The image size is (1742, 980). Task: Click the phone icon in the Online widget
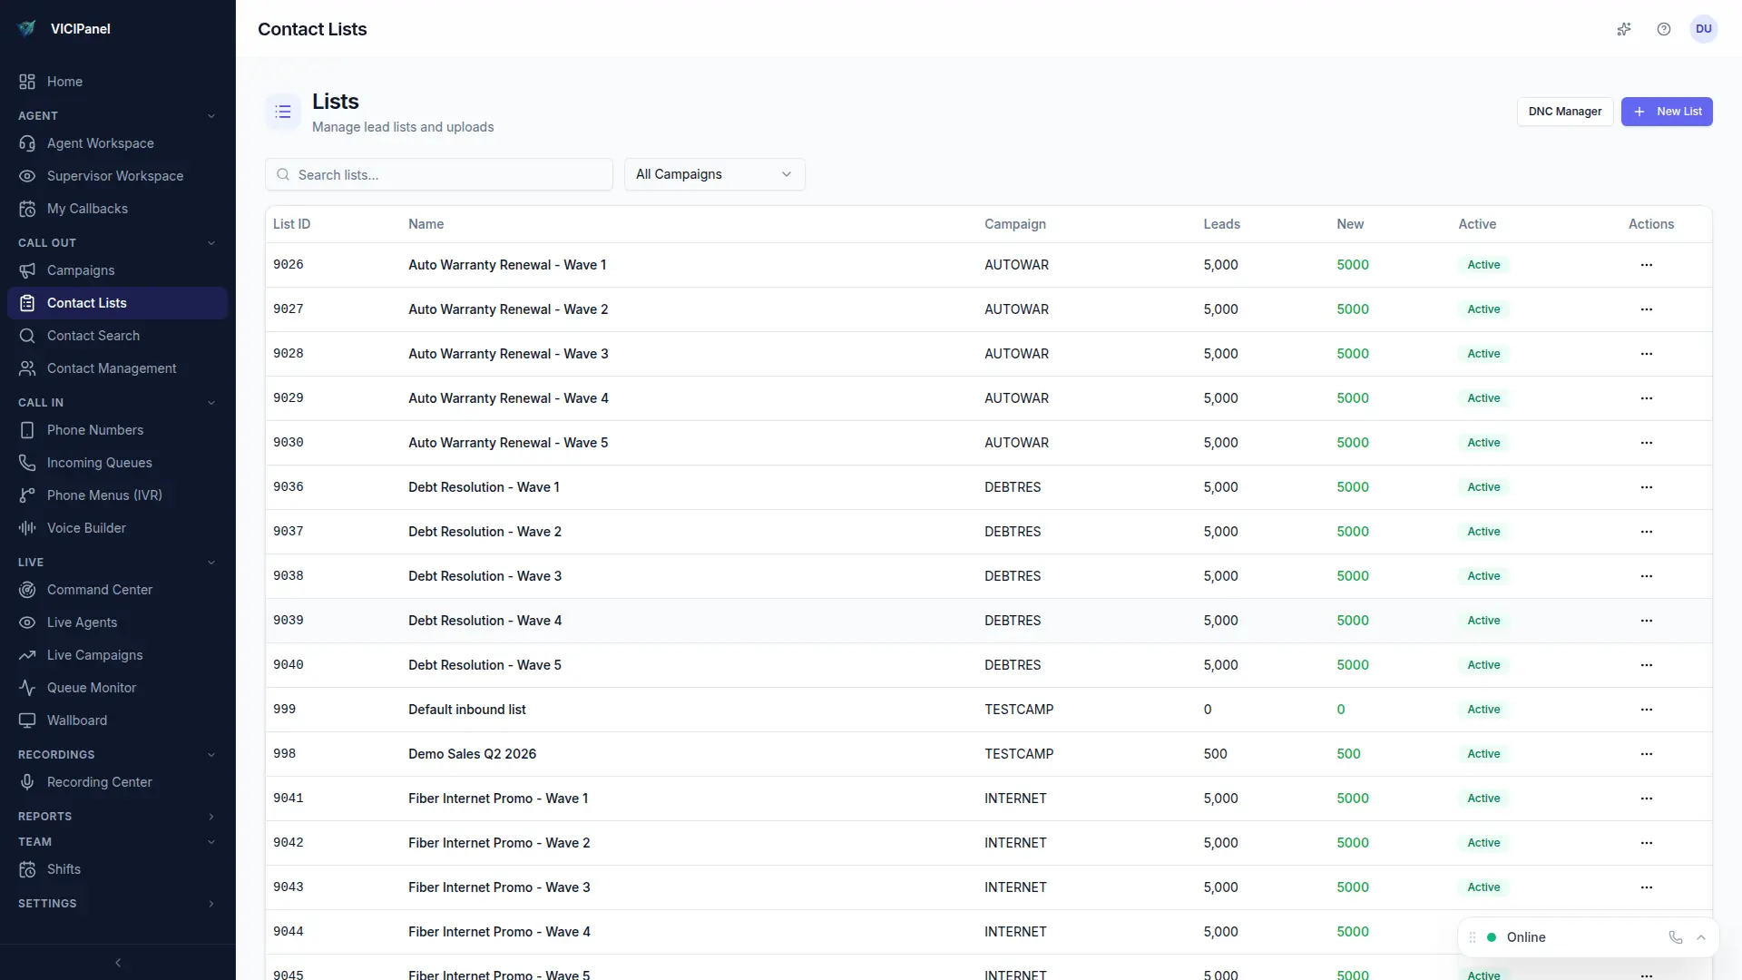click(x=1676, y=937)
